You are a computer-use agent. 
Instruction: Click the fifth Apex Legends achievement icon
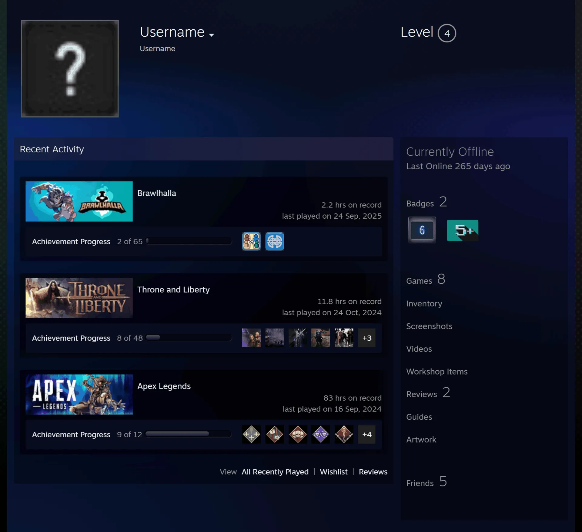click(344, 434)
